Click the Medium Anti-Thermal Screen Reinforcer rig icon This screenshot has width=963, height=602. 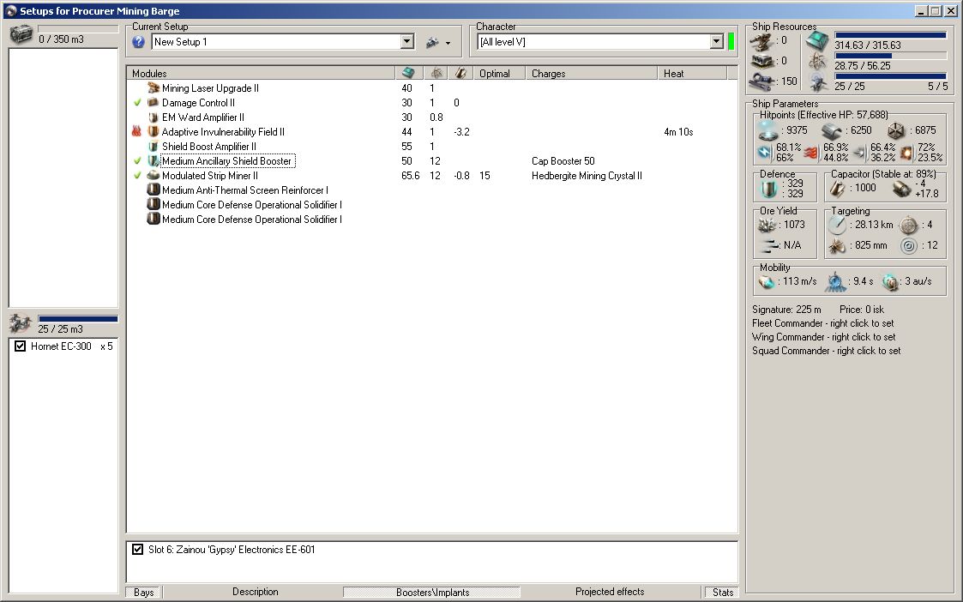point(153,190)
